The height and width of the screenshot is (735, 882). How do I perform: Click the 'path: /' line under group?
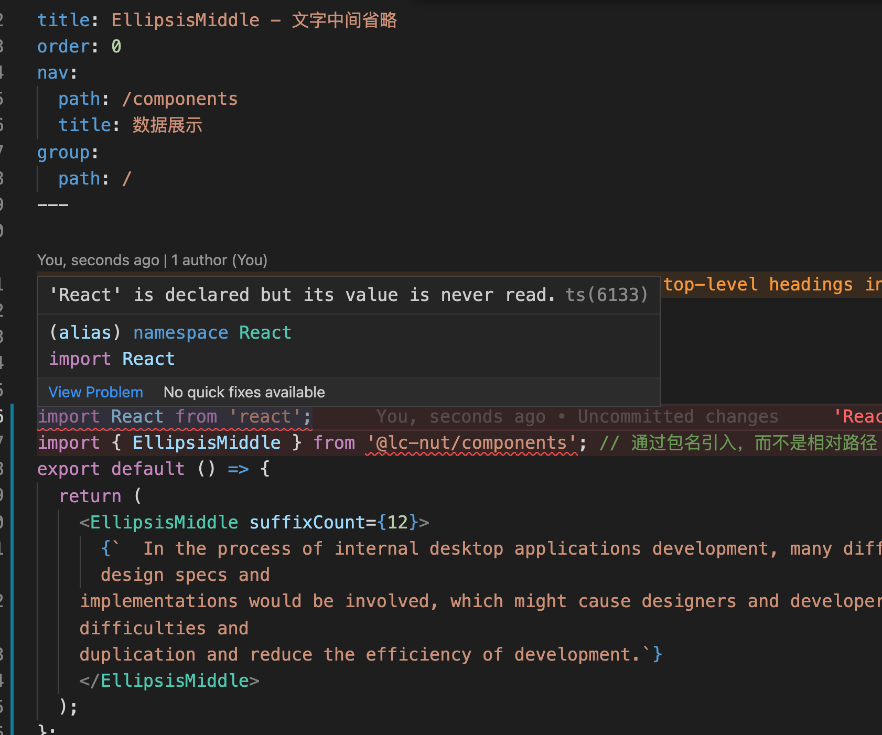coord(95,178)
